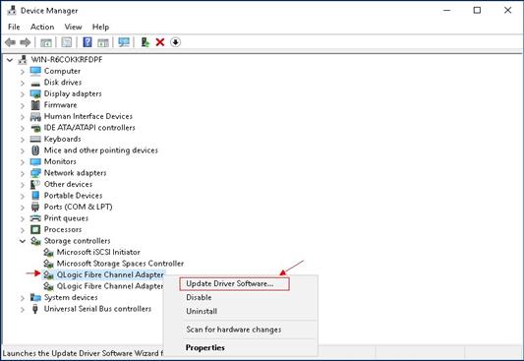
Task: Expand the Network adapters node
Action: pyautogui.click(x=22, y=173)
